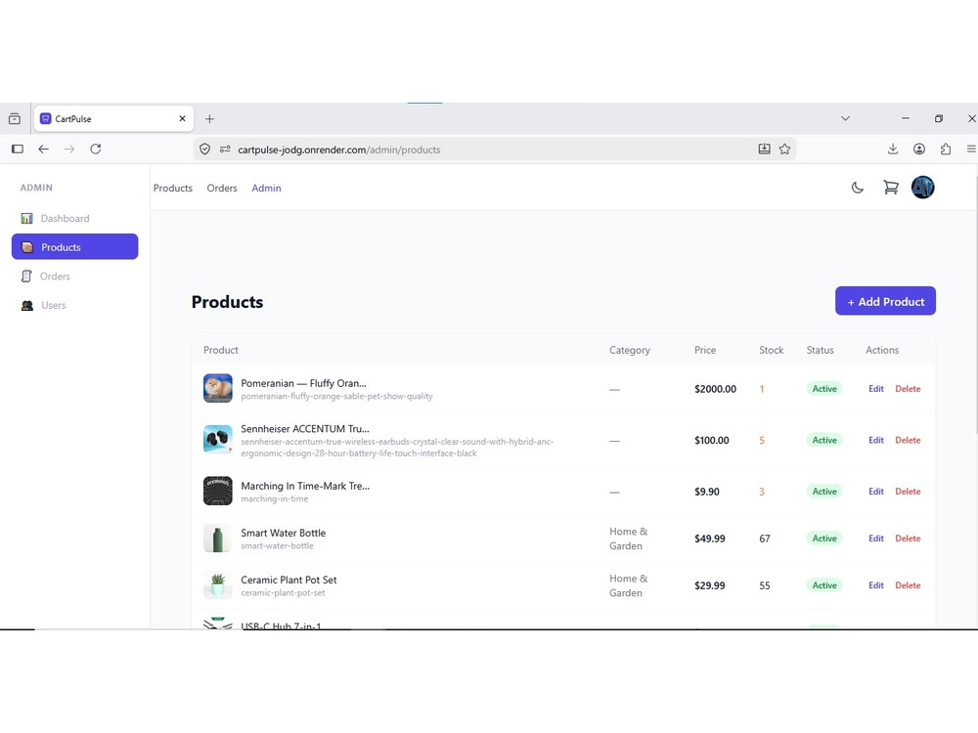
Task: Delete the Marching In Time product
Action: (908, 492)
